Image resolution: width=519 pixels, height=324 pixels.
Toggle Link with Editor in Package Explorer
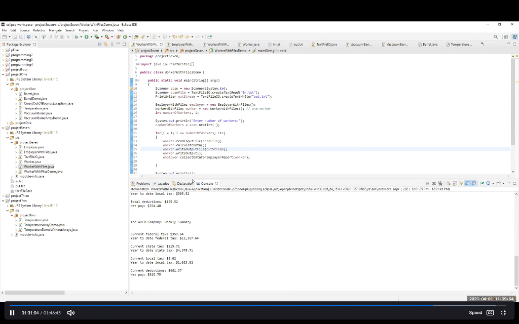point(105,44)
